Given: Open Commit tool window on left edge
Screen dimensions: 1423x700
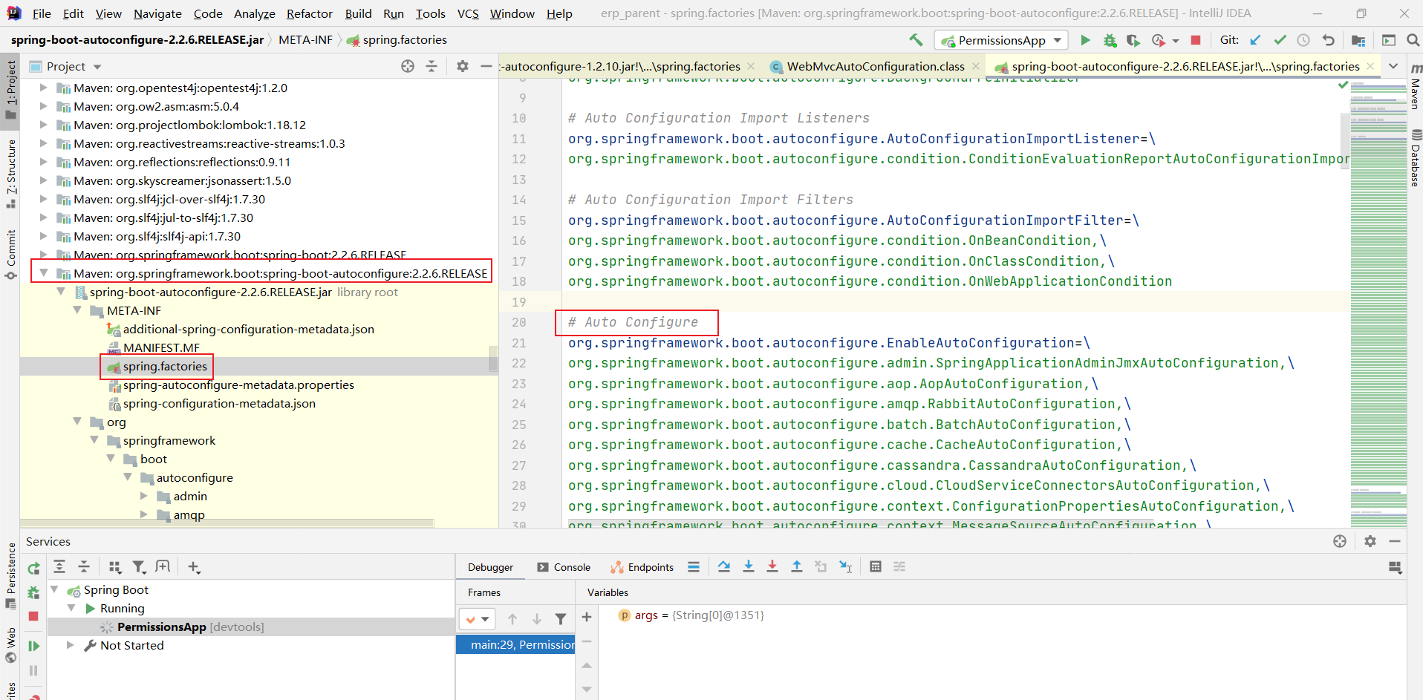Looking at the screenshot, I should click(10, 254).
